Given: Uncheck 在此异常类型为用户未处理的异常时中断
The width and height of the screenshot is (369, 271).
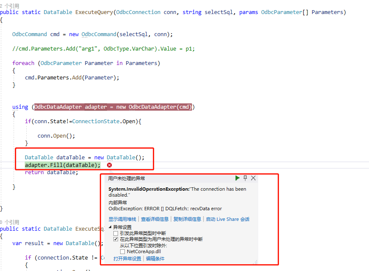Looking at the screenshot, I should [116, 239].
